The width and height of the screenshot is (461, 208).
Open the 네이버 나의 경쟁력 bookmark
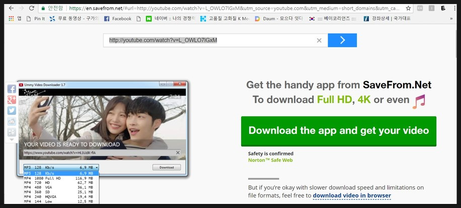pyautogui.click(x=171, y=19)
